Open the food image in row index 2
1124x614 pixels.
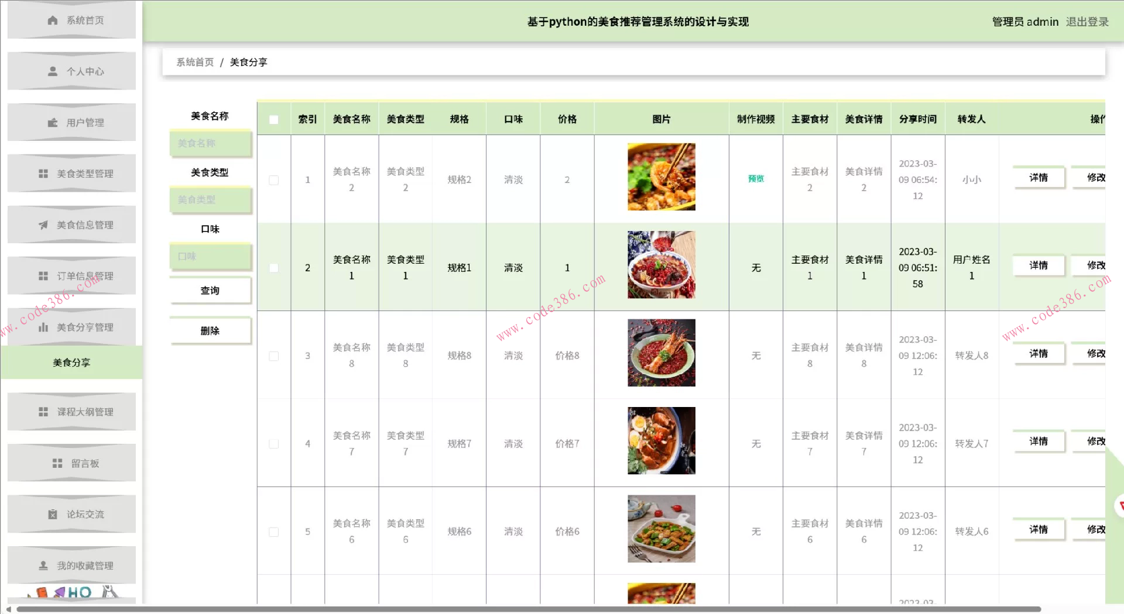662,265
